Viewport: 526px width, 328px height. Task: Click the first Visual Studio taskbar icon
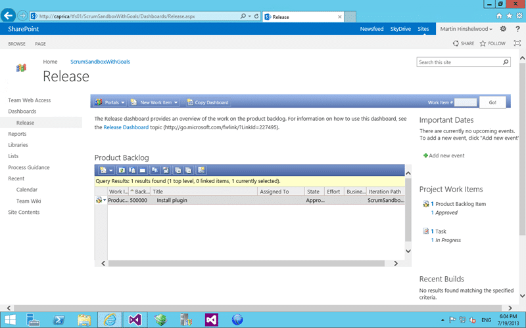click(x=135, y=319)
